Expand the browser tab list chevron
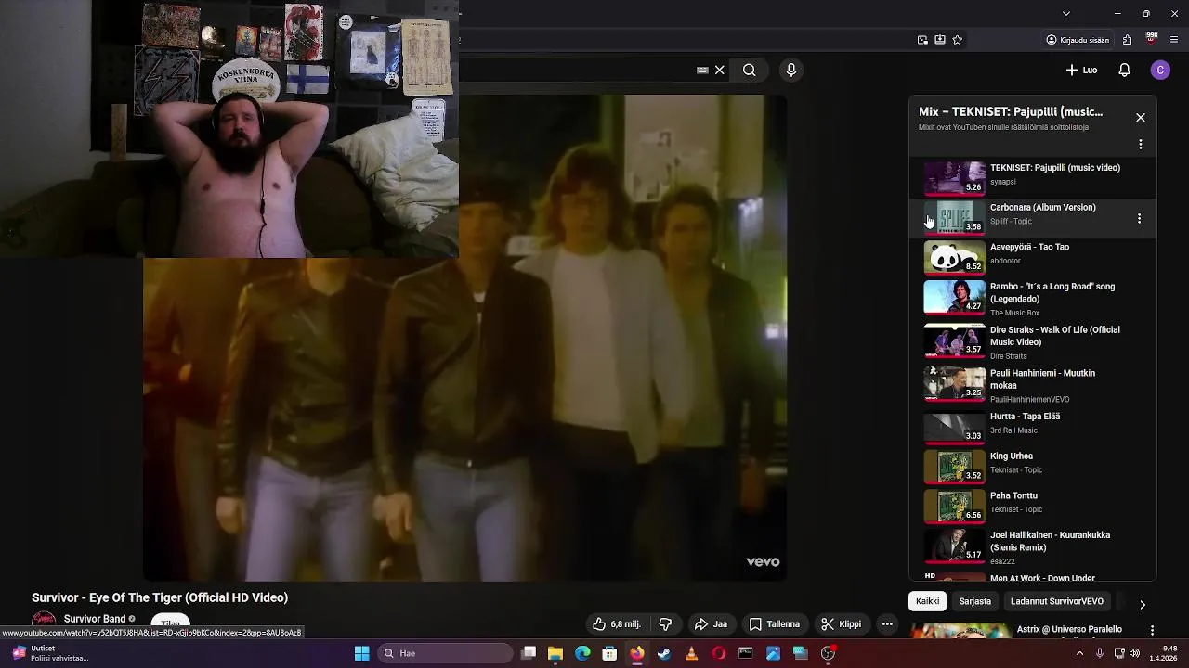The height and width of the screenshot is (668, 1189). [x=1066, y=13]
